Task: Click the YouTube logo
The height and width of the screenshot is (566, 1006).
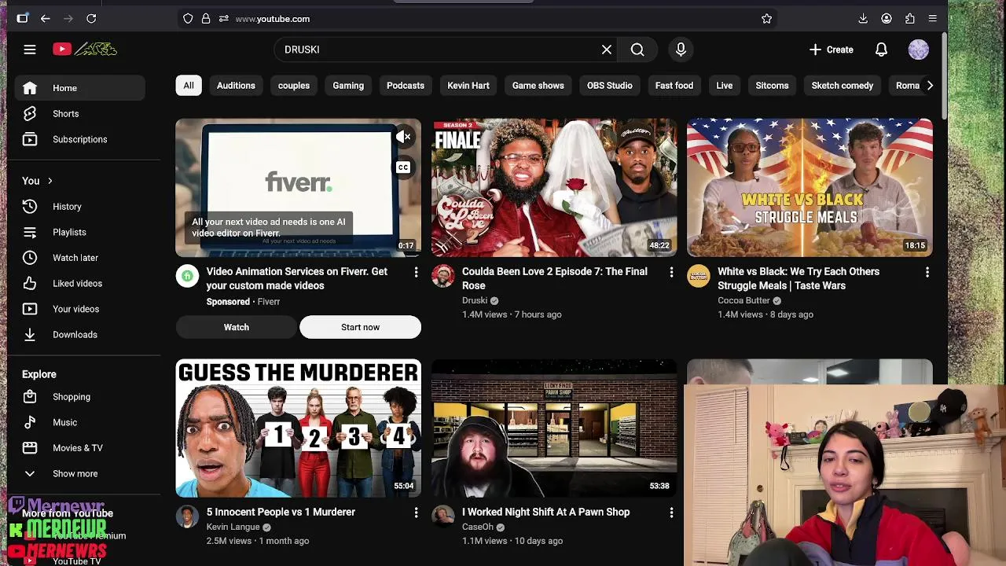Action: [85, 50]
